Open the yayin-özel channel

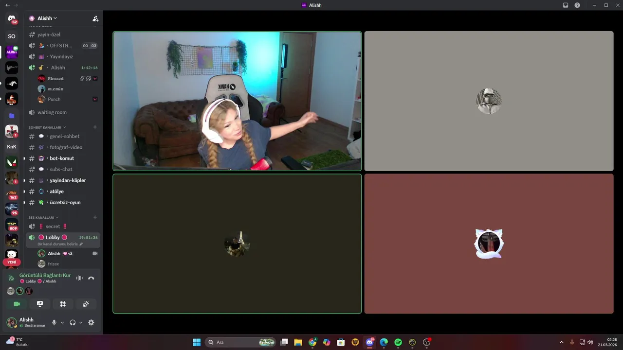(x=63, y=35)
